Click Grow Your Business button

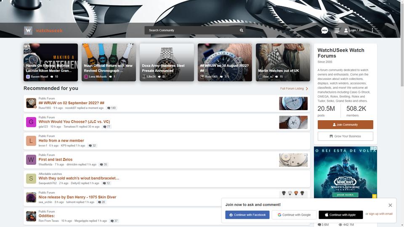pyautogui.click(x=345, y=136)
